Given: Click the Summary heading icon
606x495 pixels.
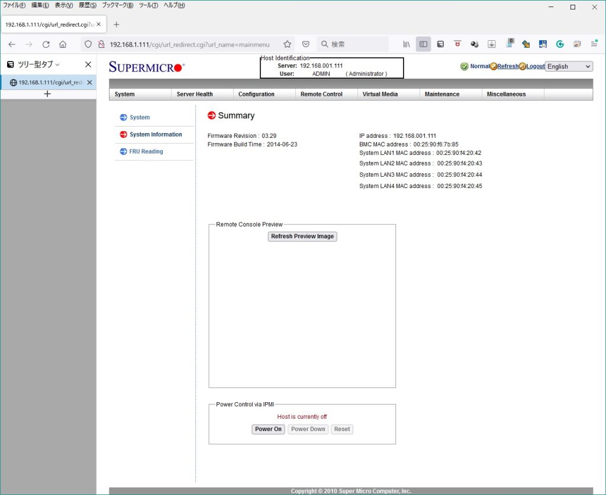Looking at the screenshot, I should click(x=211, y=115).
